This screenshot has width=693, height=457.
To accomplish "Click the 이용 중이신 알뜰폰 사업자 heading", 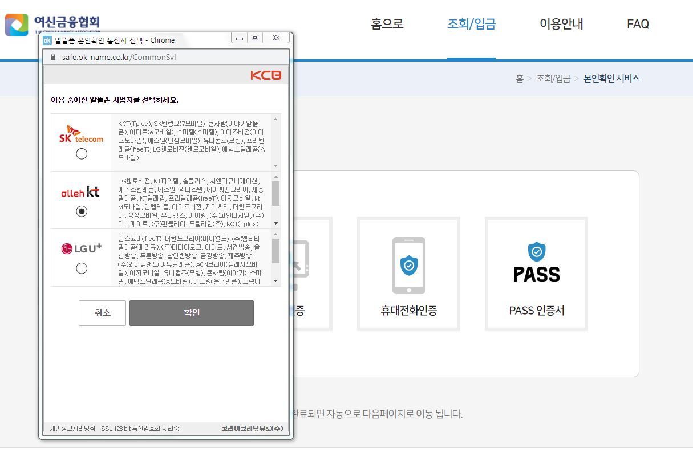I will click(115, 100).
